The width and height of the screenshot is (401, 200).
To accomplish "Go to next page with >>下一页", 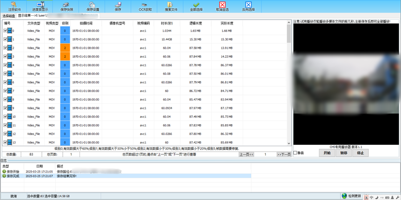I will click(x=283, y=154).
